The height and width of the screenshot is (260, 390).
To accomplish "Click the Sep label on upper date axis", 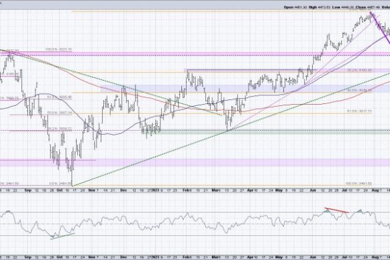I will point(28,191).
